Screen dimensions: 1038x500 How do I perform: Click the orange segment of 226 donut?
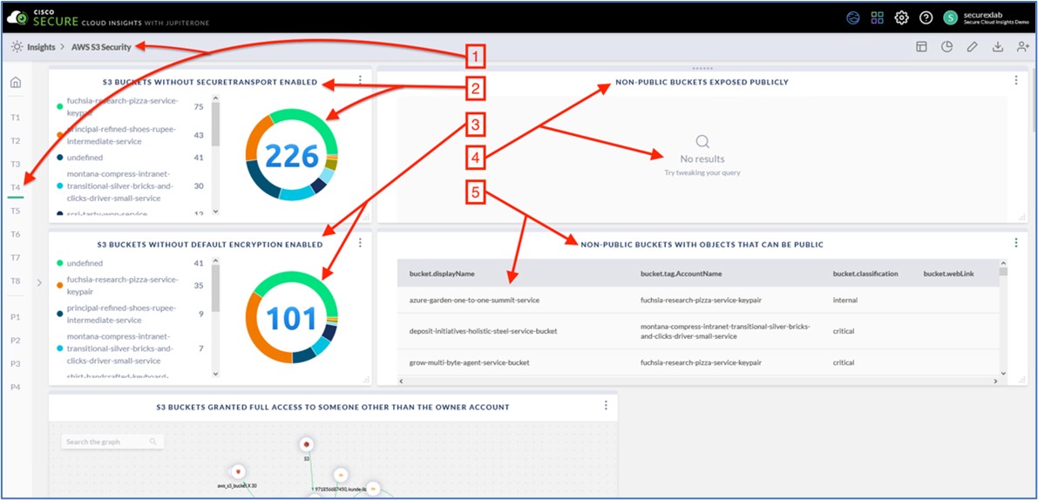pos(257,136)
